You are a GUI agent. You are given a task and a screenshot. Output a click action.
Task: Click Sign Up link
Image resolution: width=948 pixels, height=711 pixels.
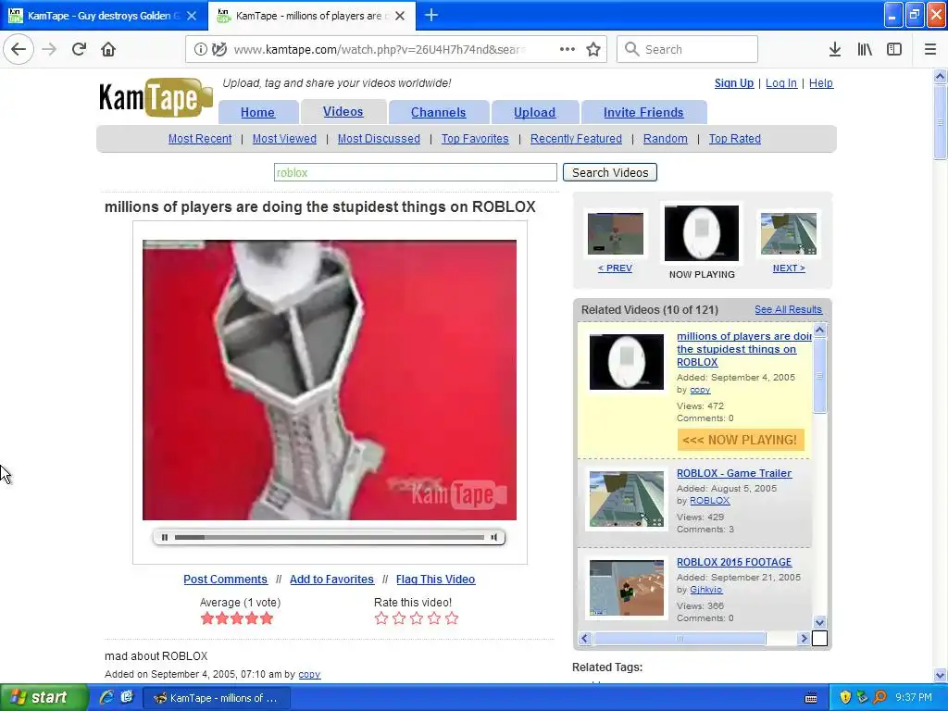tap(734, 83)
